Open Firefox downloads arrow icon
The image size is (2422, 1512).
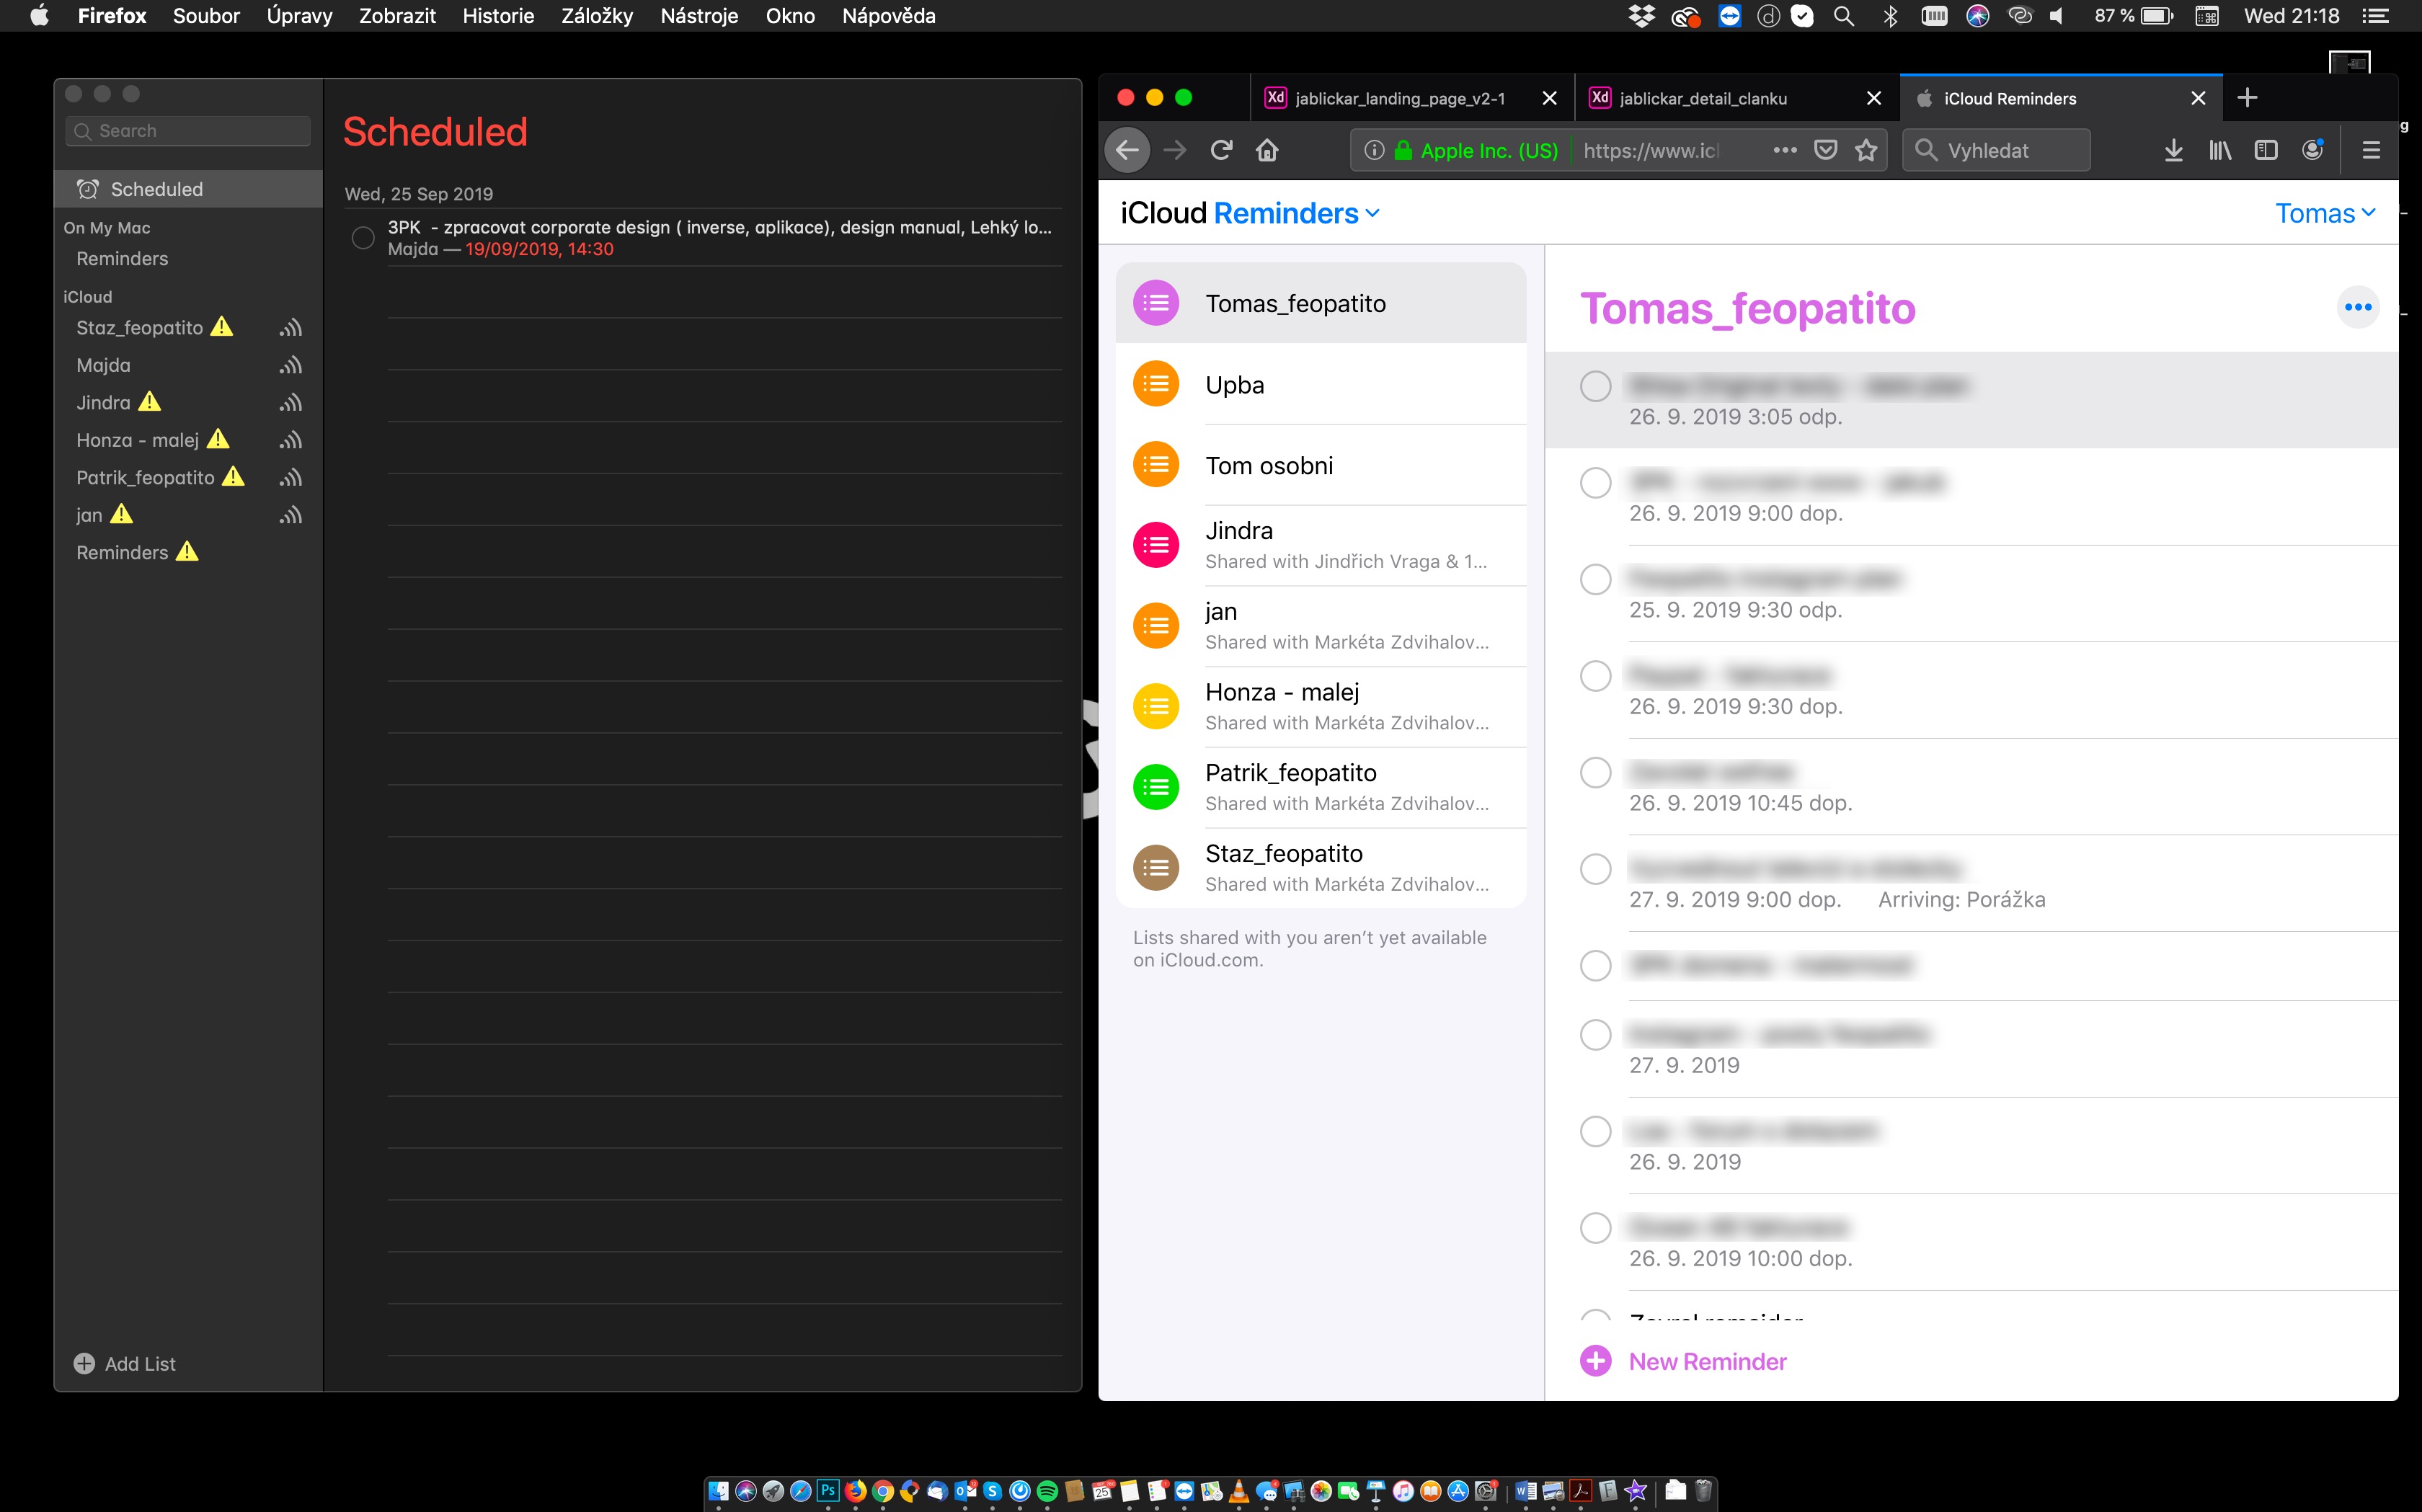pos(2173,150)
